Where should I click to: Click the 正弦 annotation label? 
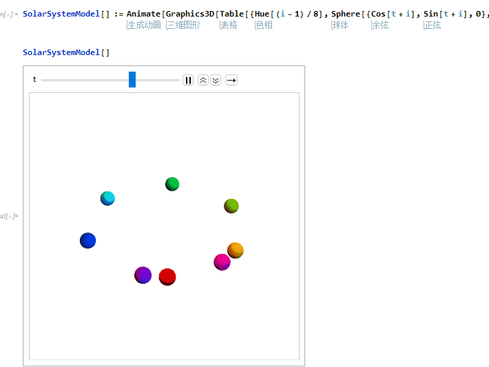433,25
